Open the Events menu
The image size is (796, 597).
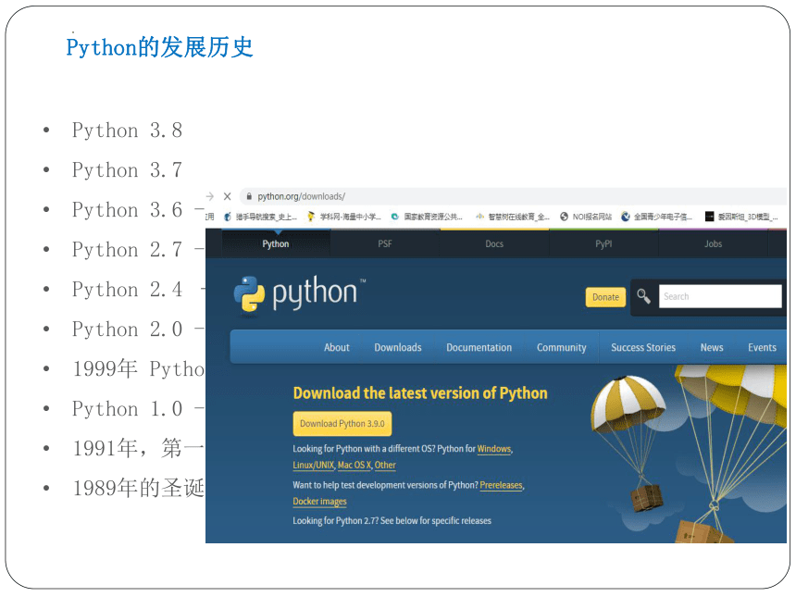[762, 347]
